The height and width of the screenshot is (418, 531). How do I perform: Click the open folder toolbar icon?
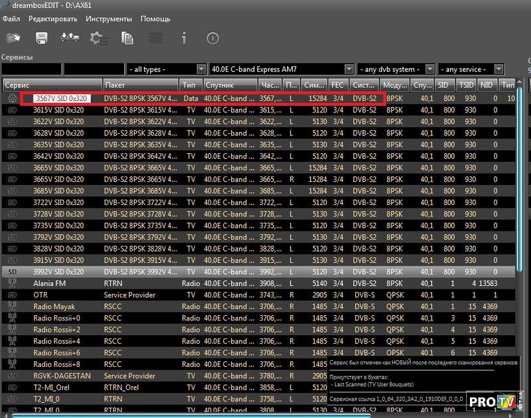[13, 39]
